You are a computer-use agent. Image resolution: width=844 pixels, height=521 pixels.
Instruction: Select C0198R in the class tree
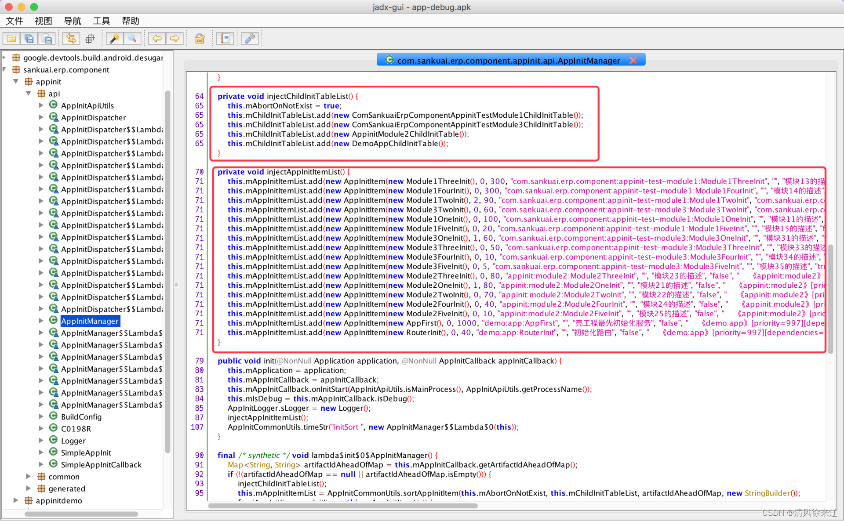(76, 429)
